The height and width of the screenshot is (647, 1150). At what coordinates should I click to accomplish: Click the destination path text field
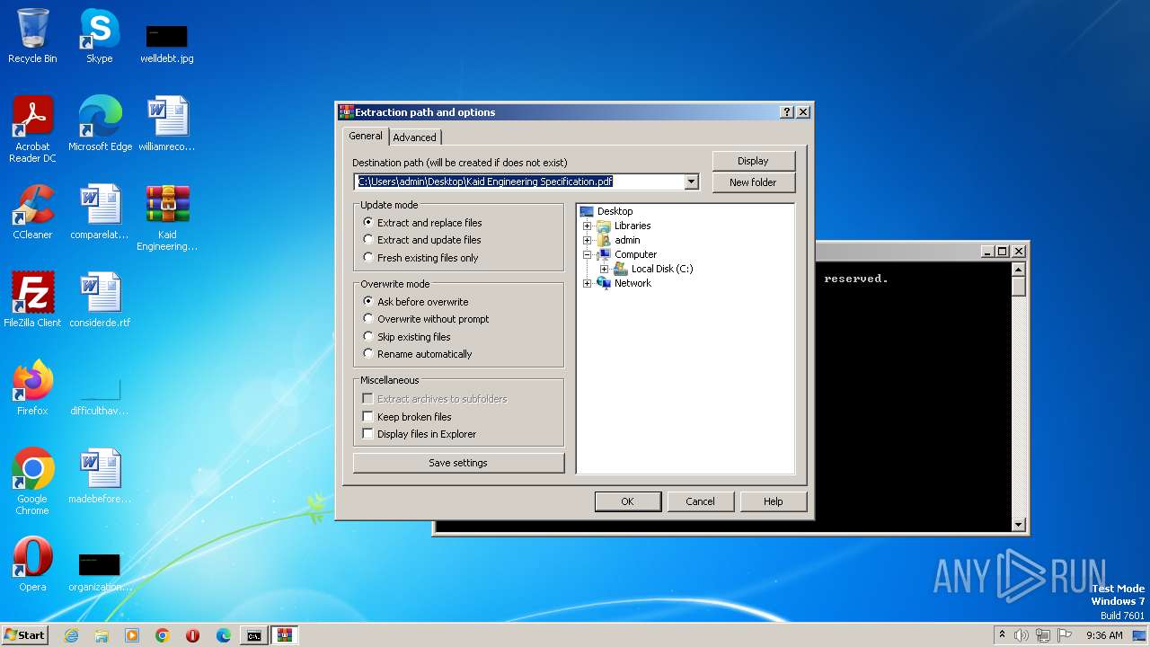point(518,182)
